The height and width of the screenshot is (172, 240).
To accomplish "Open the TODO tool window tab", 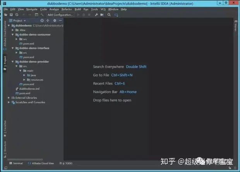I will point(66,163).
